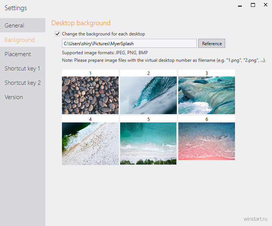Select desktop 2 wave thumbnail
Viewport: 272px width, 226px height.
pos(148,95)
